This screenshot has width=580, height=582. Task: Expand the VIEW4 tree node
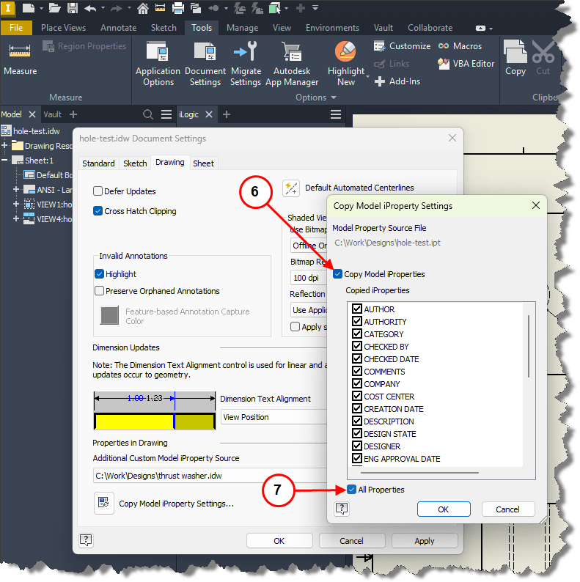point(16,219)
